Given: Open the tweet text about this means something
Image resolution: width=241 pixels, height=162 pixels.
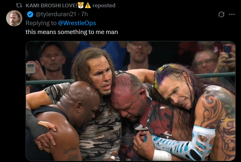Looking at the screenshot, I should pos(72,32).
